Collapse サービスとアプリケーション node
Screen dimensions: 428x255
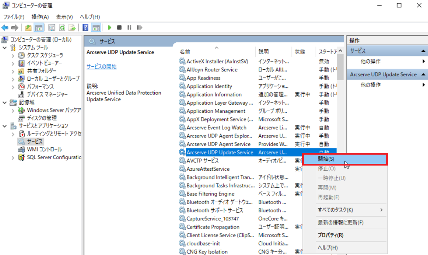5,126
